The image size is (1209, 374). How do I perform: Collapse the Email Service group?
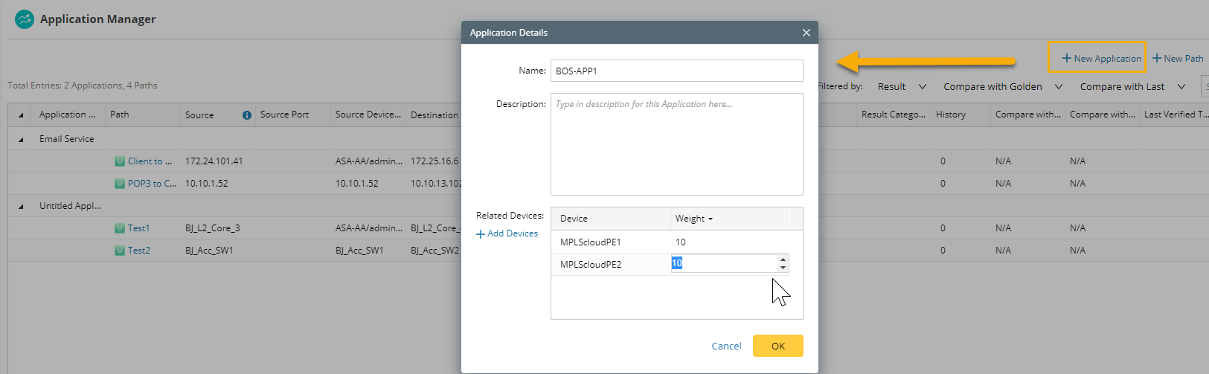point(21,140)
